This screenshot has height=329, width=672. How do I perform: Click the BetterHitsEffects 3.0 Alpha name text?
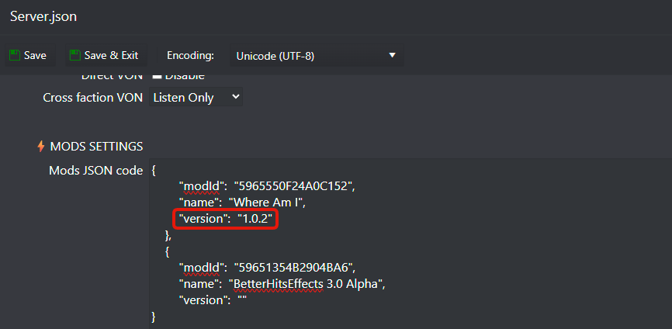307,283
